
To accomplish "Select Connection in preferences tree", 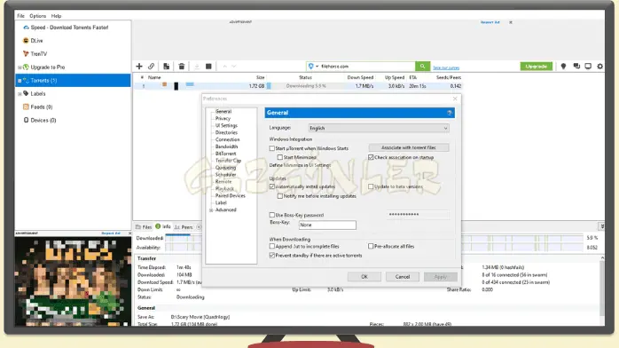I will coord(227,139).
